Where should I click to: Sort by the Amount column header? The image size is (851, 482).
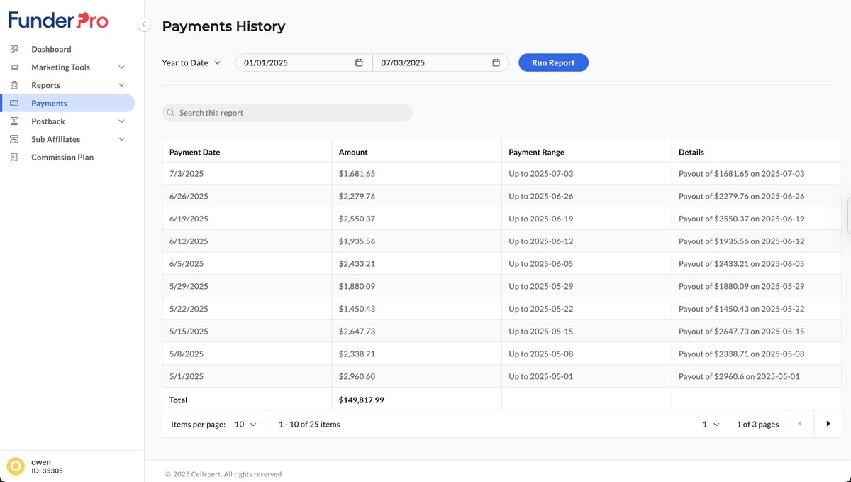tap(353, 152)
